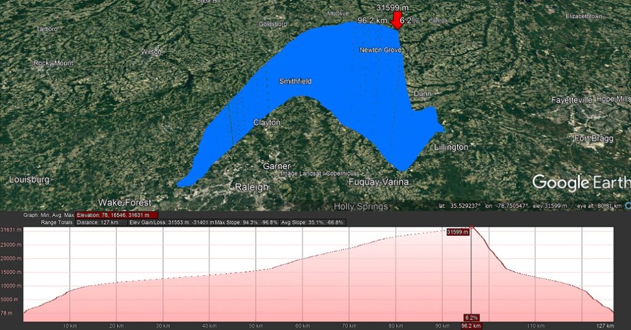Click the Raleigh city label on the map
This screenshot has width=631, height=330.
251,187
